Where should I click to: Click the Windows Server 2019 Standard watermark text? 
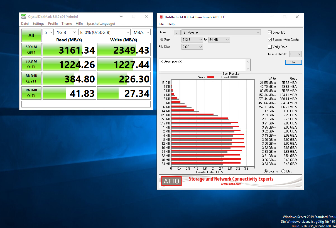[x=309, y=217]
